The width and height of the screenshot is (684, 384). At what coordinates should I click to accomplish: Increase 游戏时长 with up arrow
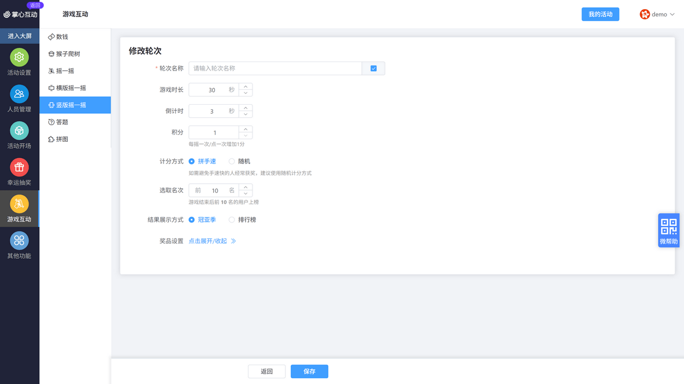(246, 86)
